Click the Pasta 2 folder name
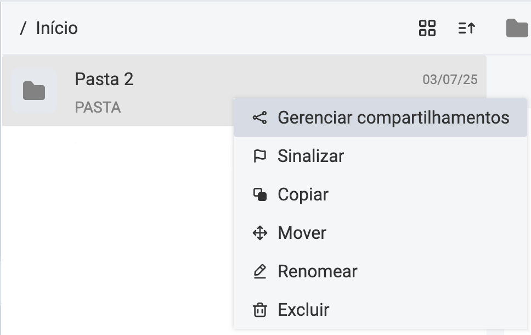531x335 pixels. point(104,79)
